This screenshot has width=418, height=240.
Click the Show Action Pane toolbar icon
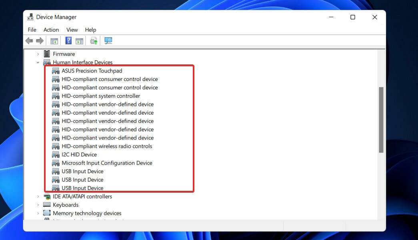pyautogui.click(x=79, y=40)
